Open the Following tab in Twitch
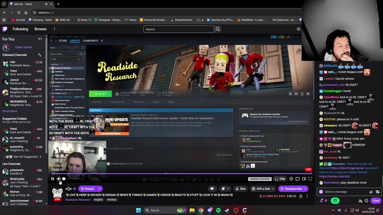383x215 pixels. click(x=20, y=29)
